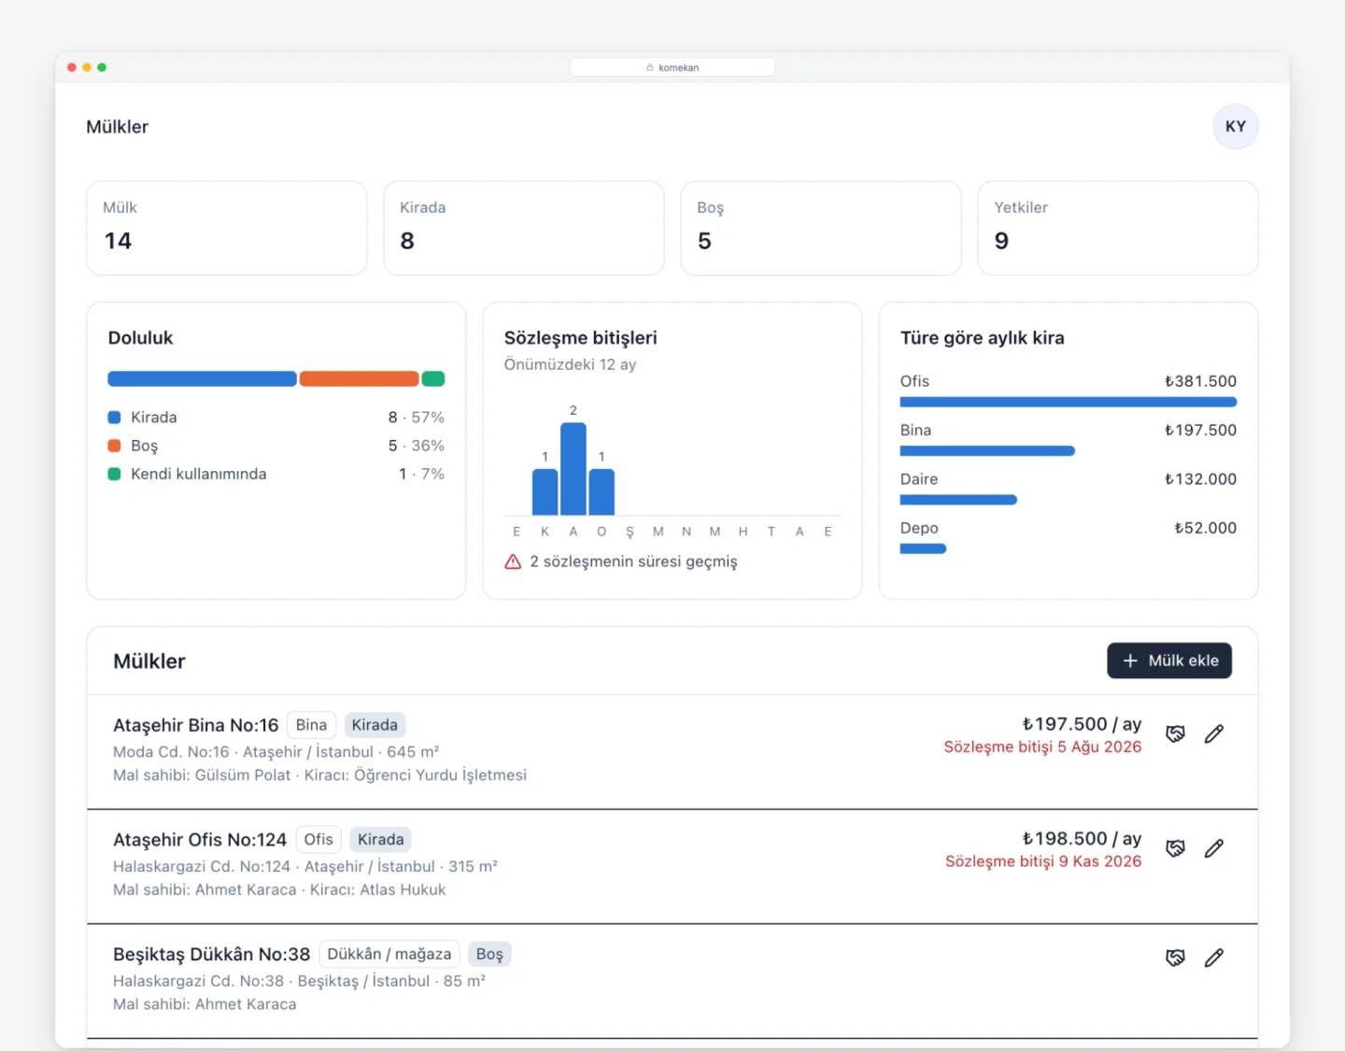
Task: Click handshake icon for Beşiktaş Dükkân No:38
Action: point(1175,958)
